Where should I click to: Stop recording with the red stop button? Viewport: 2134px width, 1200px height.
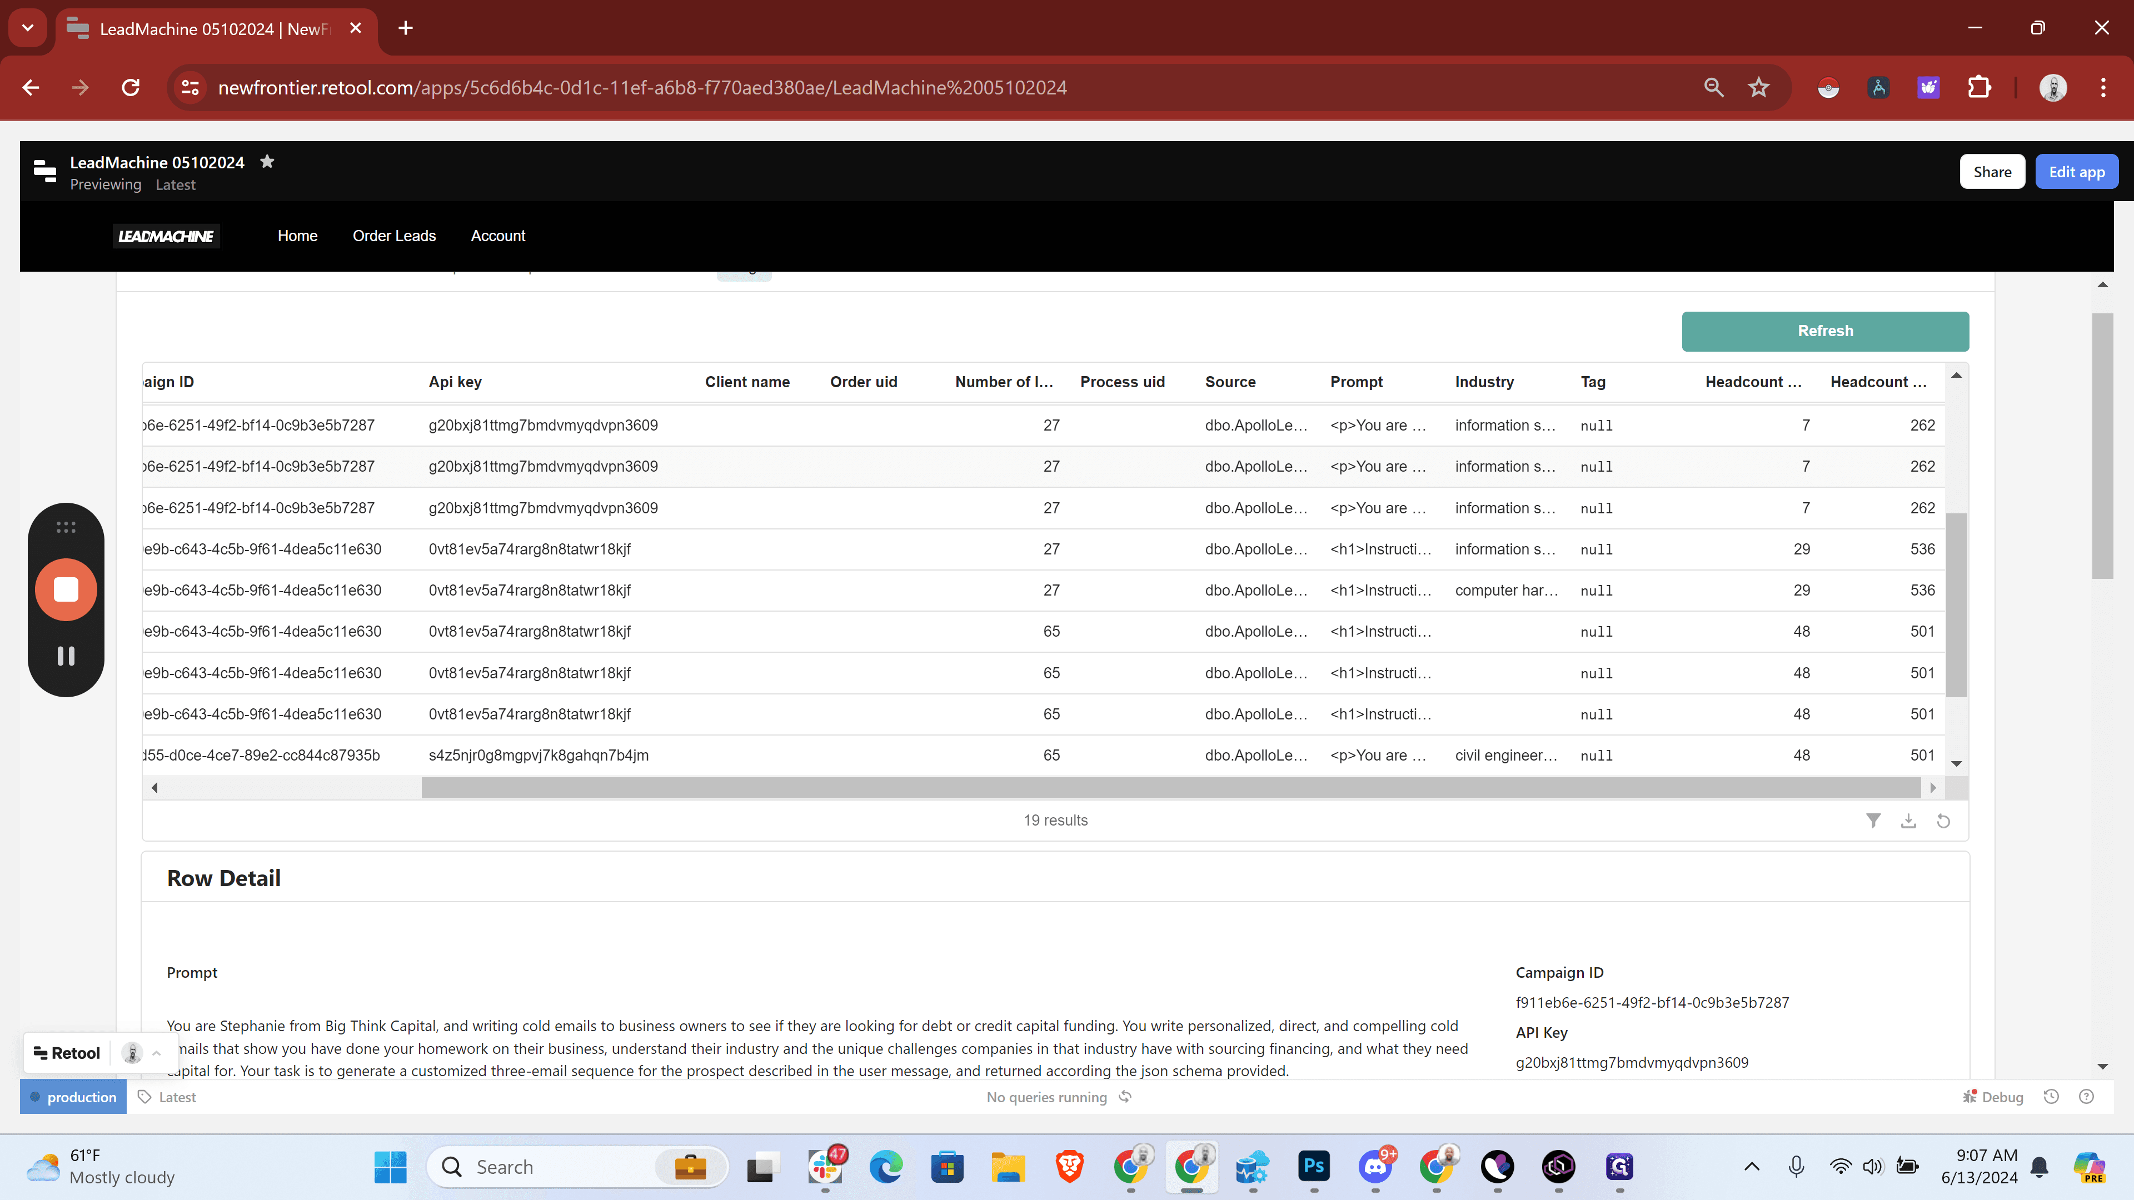(x=66, y=589)
